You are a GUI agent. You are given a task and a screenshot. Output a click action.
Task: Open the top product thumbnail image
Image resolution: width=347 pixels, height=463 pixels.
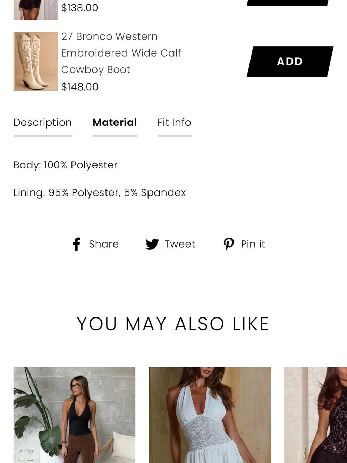pyautogui.click(x=35, y=10)
